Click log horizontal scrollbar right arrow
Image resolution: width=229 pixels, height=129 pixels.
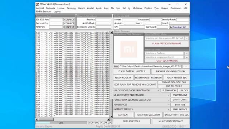click(x=108, y=119)
